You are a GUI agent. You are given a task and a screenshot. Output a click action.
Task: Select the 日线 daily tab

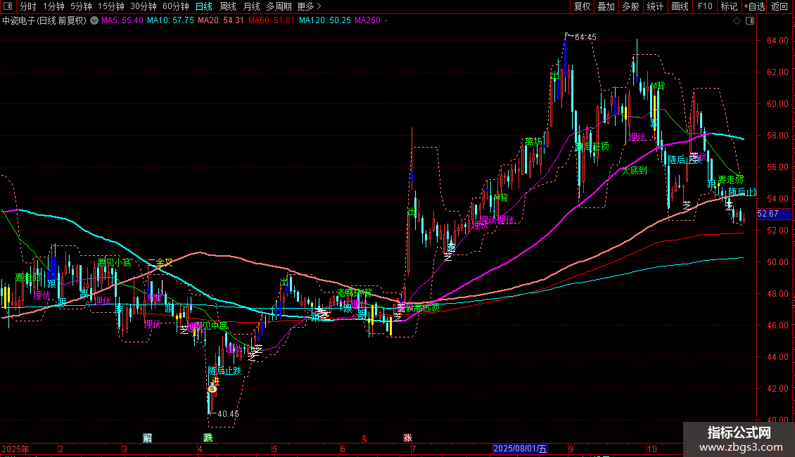tap(204, 6)
